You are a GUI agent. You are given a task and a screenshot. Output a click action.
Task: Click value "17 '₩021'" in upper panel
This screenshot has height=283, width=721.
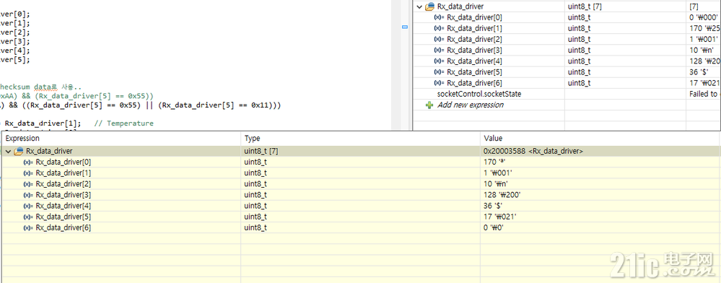(x=704, y=83)
